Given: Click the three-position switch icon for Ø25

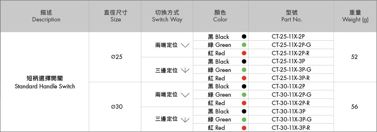Looking at the screenshot, I should coord(185,70).
